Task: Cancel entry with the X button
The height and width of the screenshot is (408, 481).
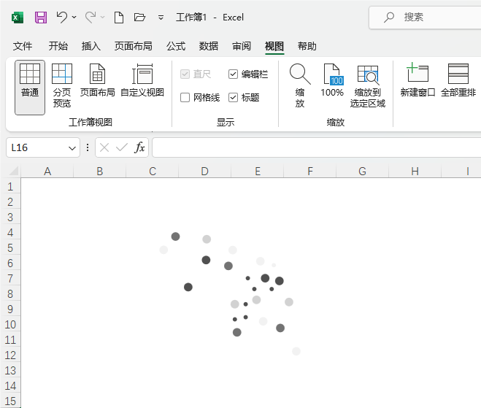Action: coord(104,148)
